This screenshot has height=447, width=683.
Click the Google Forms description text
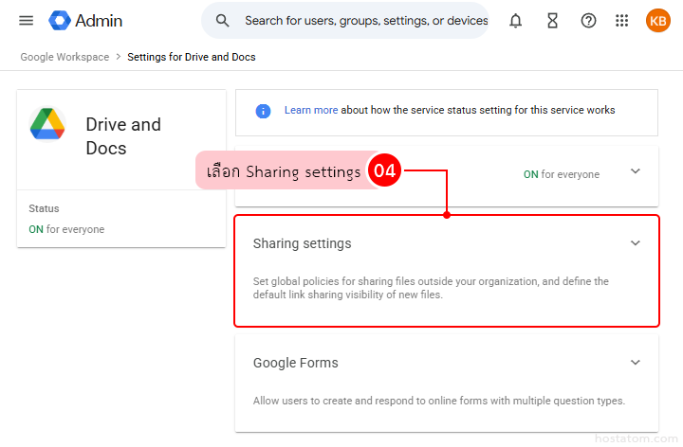pyautogui.click(x=438, y=401)
